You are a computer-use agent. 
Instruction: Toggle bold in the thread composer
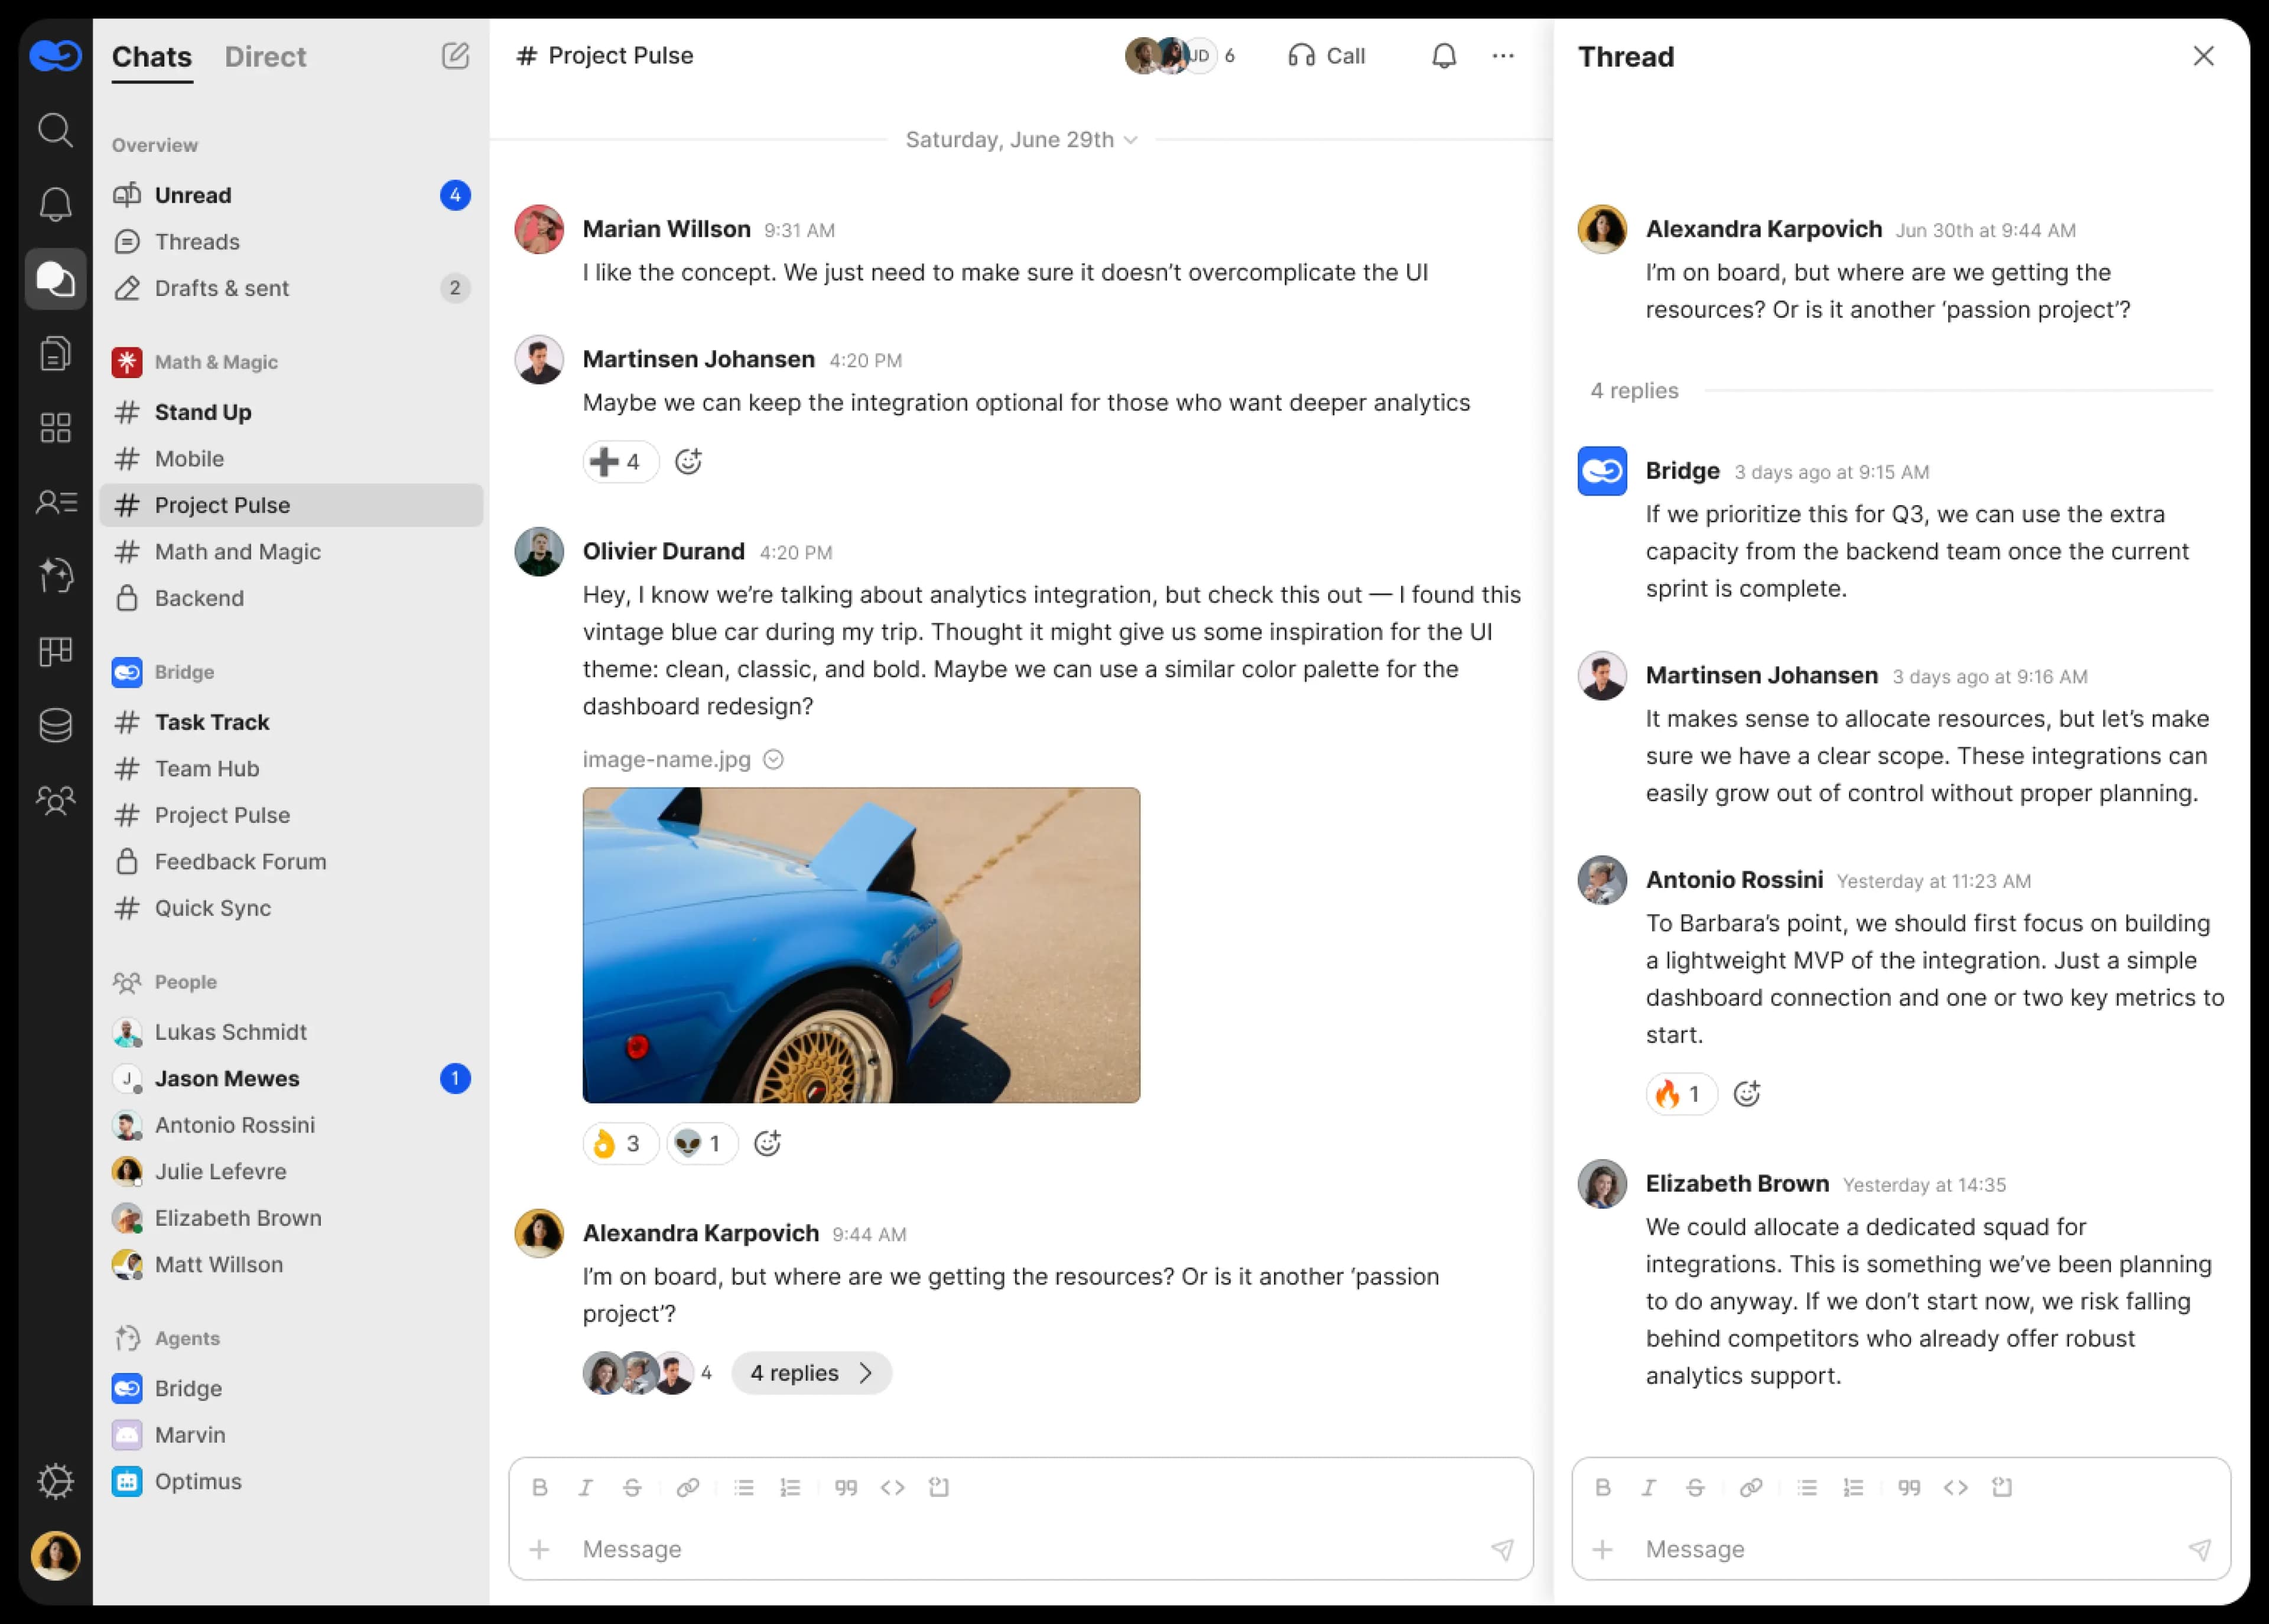click(1602, 1487)
